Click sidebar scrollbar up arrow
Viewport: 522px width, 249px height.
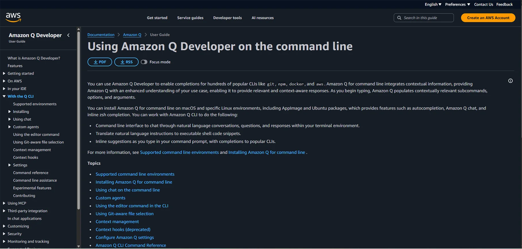click(79, 29)
